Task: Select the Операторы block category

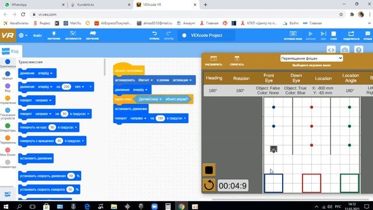Action: pyautogui.click(x=8, y=127)
